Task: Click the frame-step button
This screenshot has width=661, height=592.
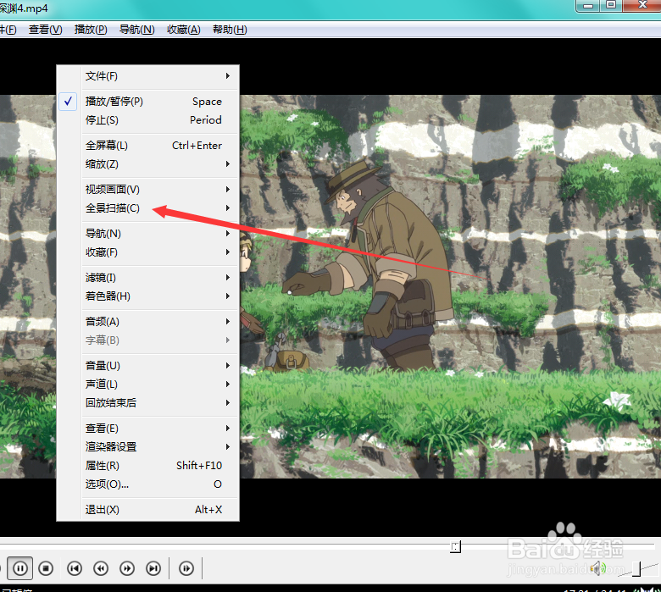Action: (x=186, y=568)
